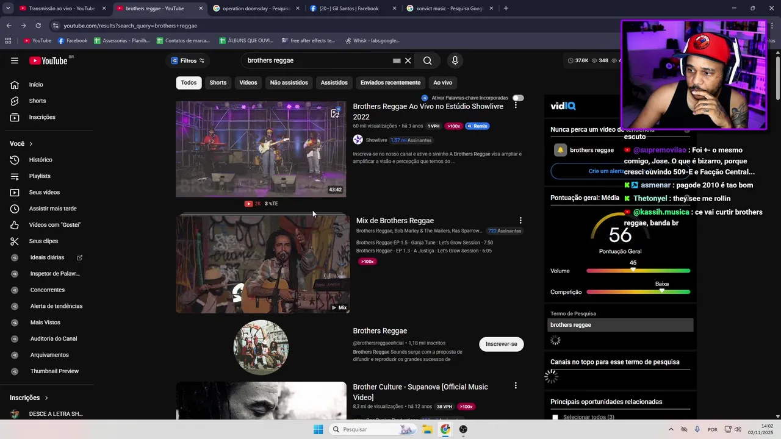
Task: Click the browser back arrow
Action: (9, 26)
